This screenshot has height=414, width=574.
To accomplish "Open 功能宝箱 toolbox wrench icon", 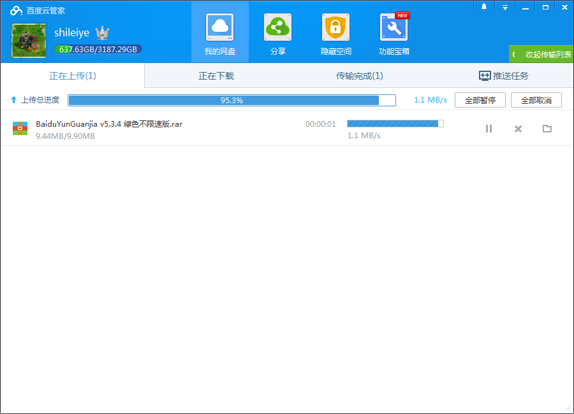I will pos(394,27).
